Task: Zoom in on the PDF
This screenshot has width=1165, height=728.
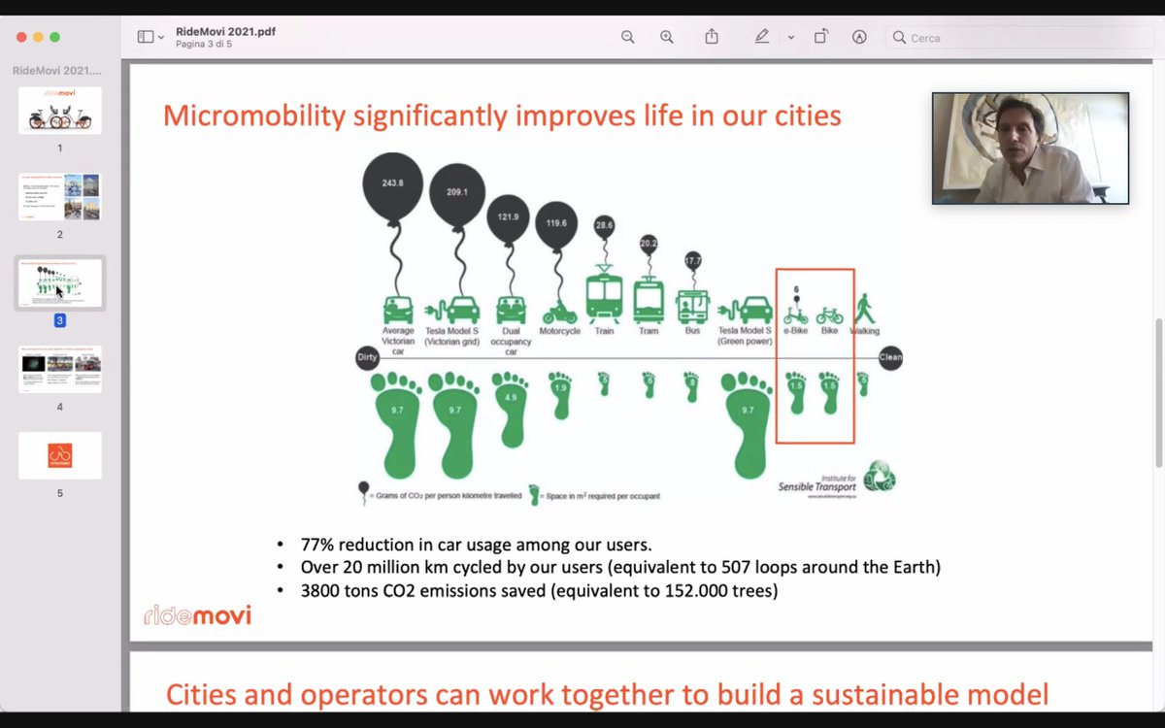Action: pyautogui.click(x=667, y=37)
